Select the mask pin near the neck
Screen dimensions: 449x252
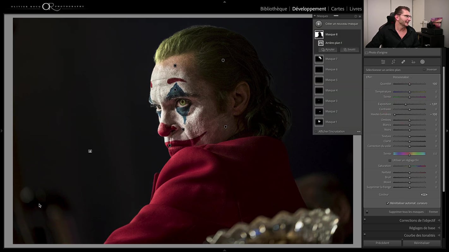(x=225, y=127)
